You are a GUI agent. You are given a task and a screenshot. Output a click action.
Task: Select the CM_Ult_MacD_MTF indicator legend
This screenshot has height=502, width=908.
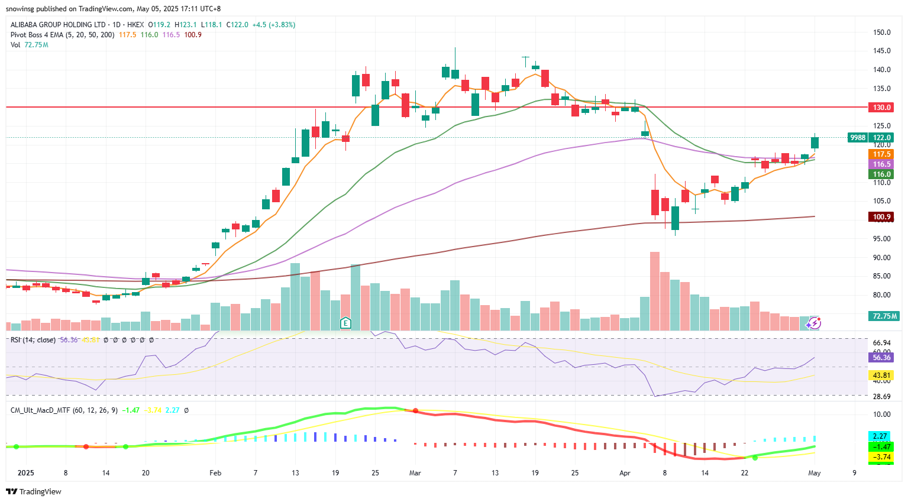pos(64,410)
